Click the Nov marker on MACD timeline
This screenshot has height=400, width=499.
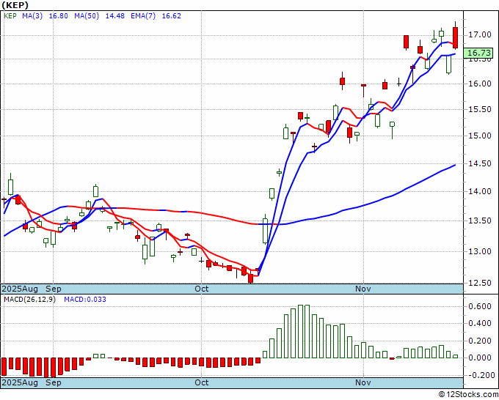click(363, 382)
